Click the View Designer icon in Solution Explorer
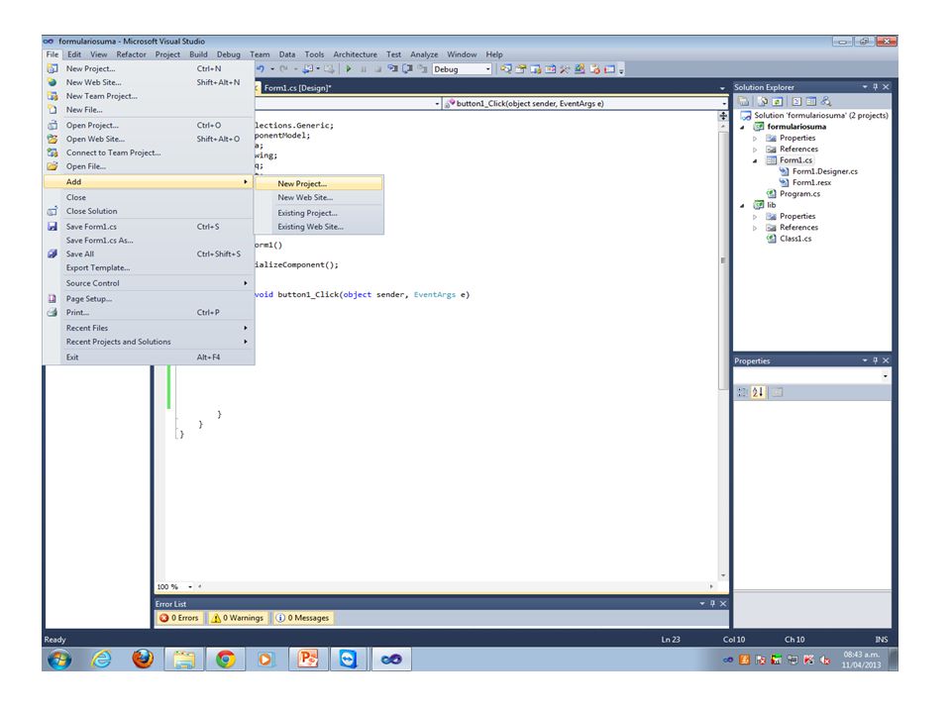 point(811,102)
